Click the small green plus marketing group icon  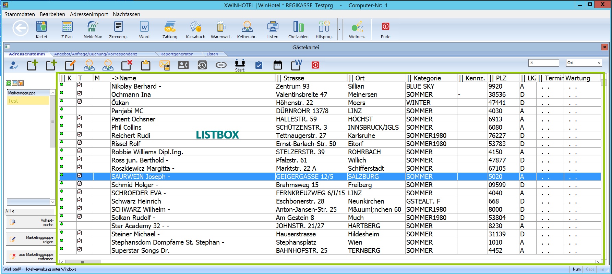(x=9, y=83)
